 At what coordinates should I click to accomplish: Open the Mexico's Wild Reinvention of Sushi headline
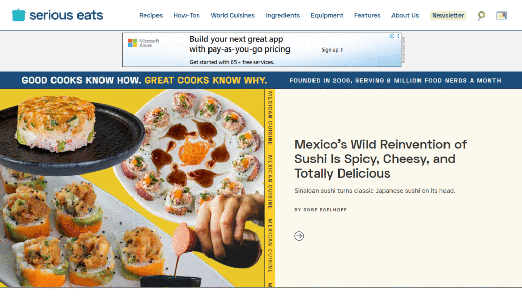click(x=380, y=159)
